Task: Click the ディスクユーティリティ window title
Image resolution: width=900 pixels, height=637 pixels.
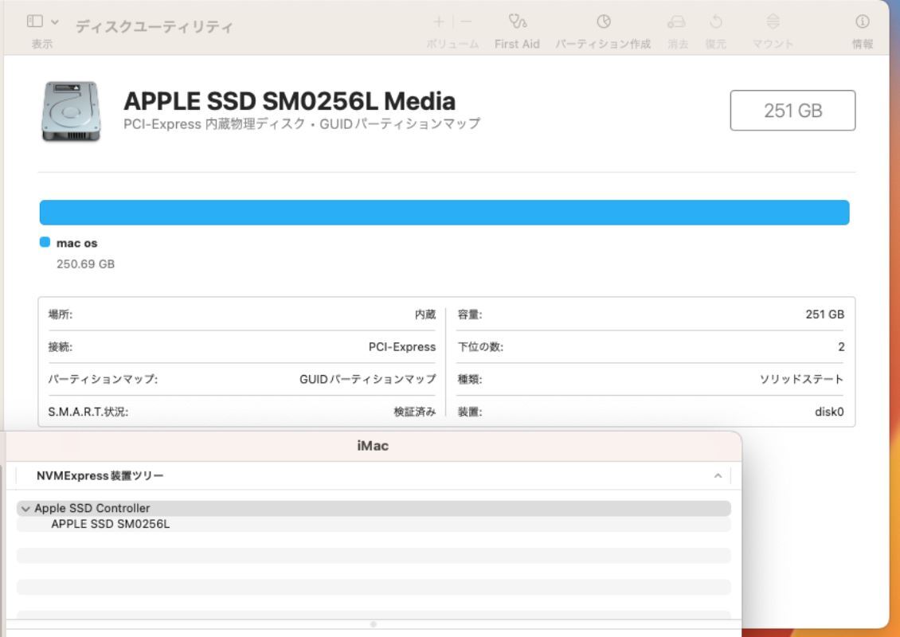Action: click(x=155, y=26)
